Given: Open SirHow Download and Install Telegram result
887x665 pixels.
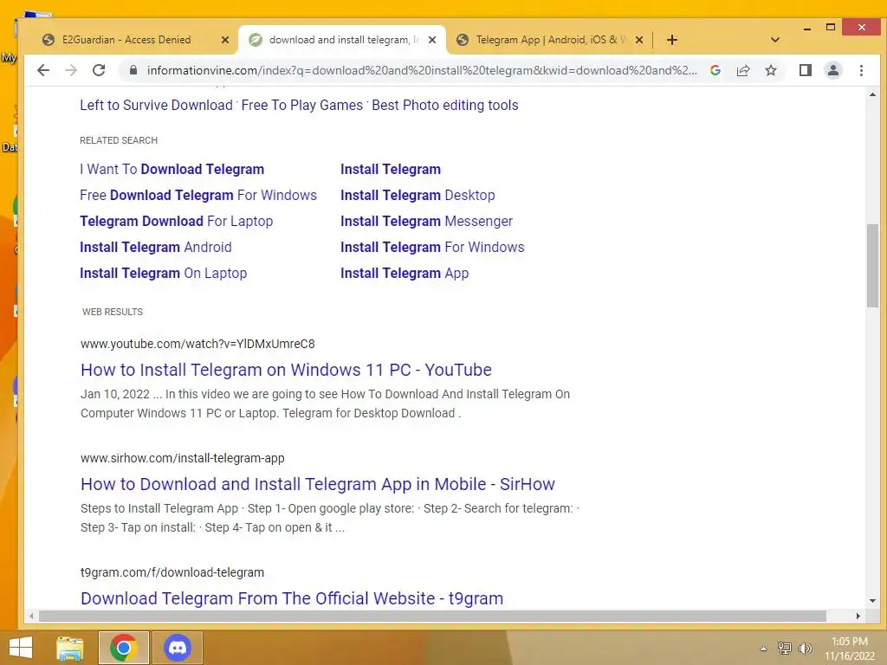Looking at the screenshot, I should click(318, 484).
